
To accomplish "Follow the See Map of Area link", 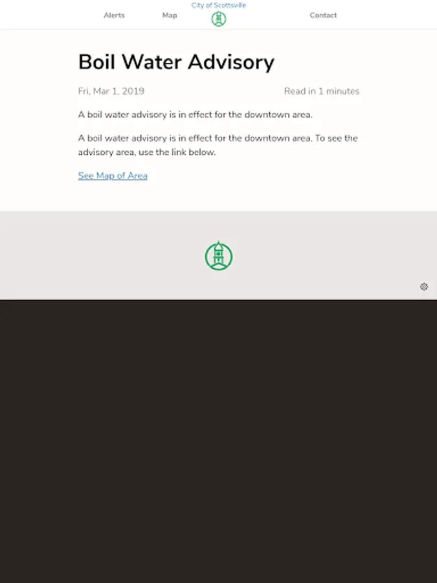I will (113, 176).
